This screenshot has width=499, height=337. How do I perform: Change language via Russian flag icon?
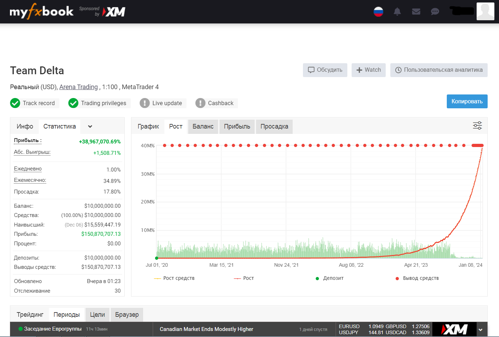point(378,12)
